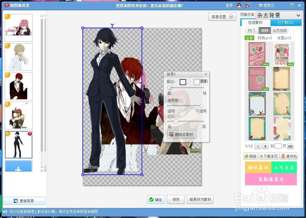Image resolution: width=306 pixels, height=218 pixels.
Task: Pick the teal-bordered beige paper background
Action: (x=257, y=129)
